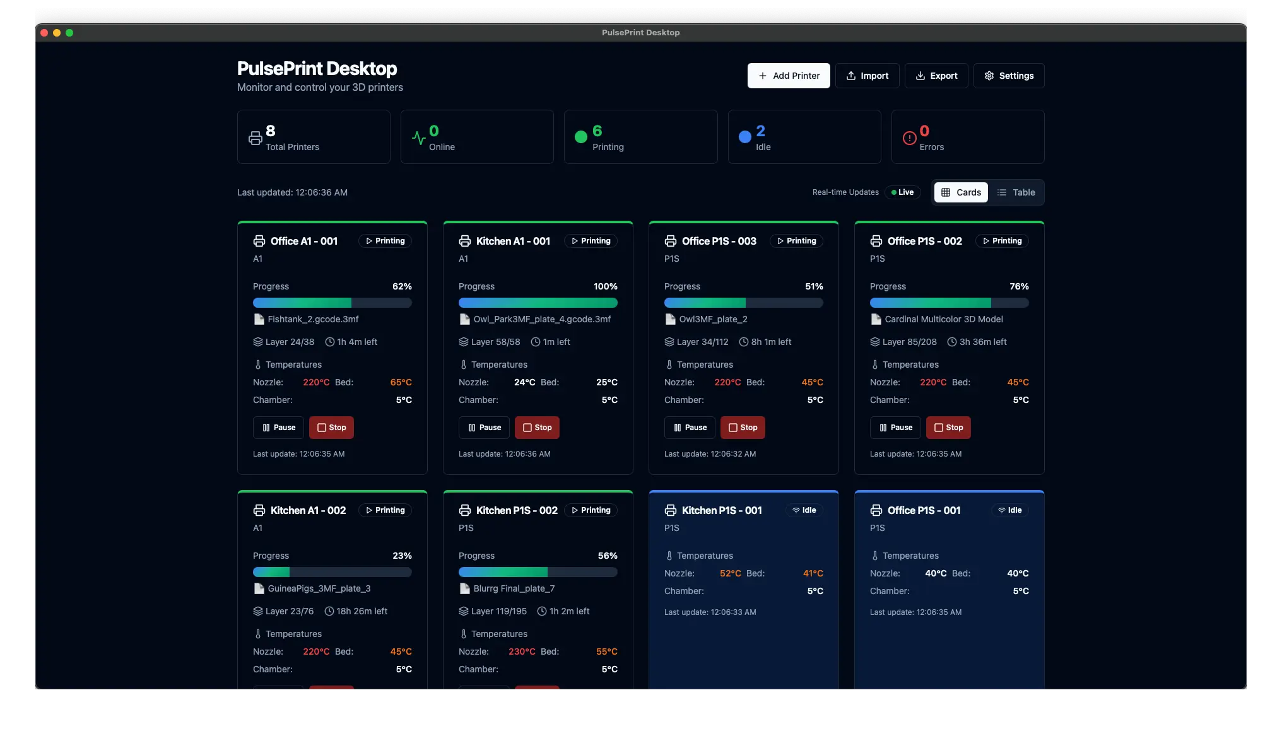Stop the Kitchen A1 - 001 print
The width and height of the screenshot is (1282, 736).
click(537, 428)
